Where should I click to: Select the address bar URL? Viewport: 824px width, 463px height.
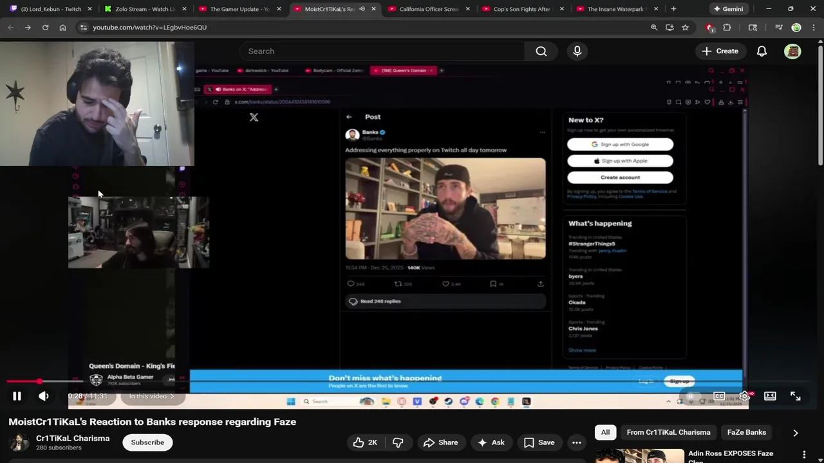point(149,28)
